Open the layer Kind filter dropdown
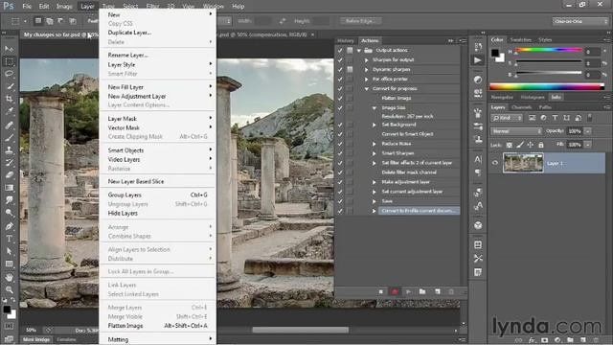This screenshot has height=345, width=613. (507, 118)
